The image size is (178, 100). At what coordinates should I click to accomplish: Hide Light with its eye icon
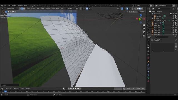tap(173, 18)
